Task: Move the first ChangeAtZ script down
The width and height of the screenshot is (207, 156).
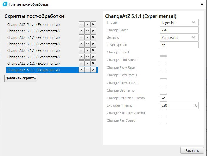Action: [87, 24]
